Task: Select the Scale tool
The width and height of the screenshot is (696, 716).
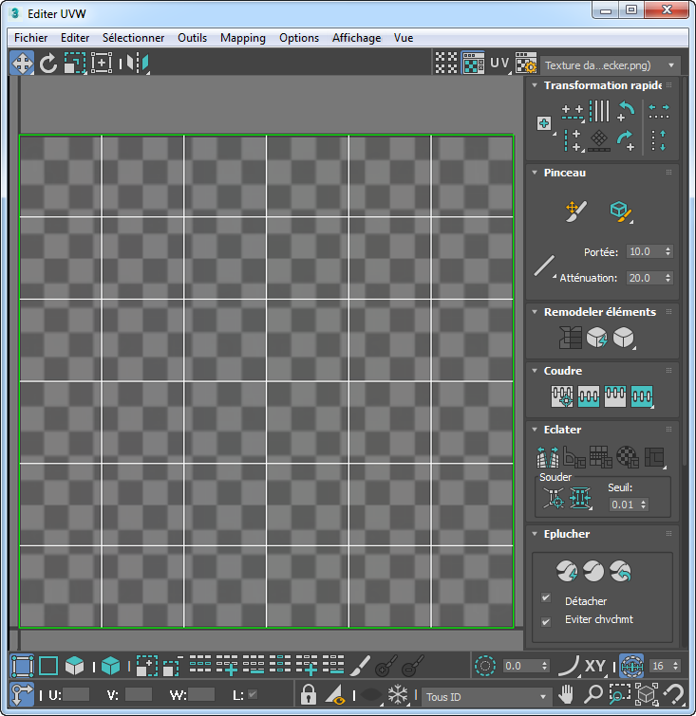Action: (75, 63)
